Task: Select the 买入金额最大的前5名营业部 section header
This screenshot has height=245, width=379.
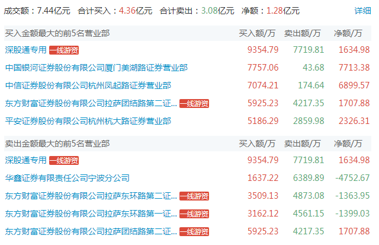Action: point(57,33)
